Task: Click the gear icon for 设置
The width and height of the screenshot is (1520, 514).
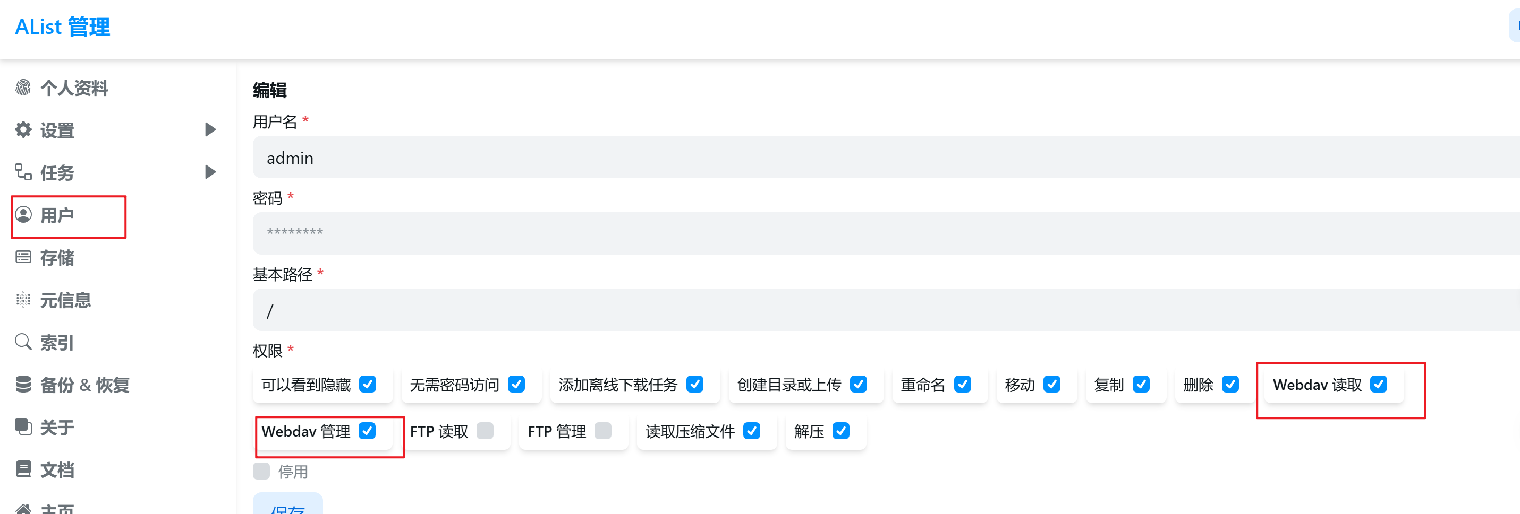Action: coord(23,129)
